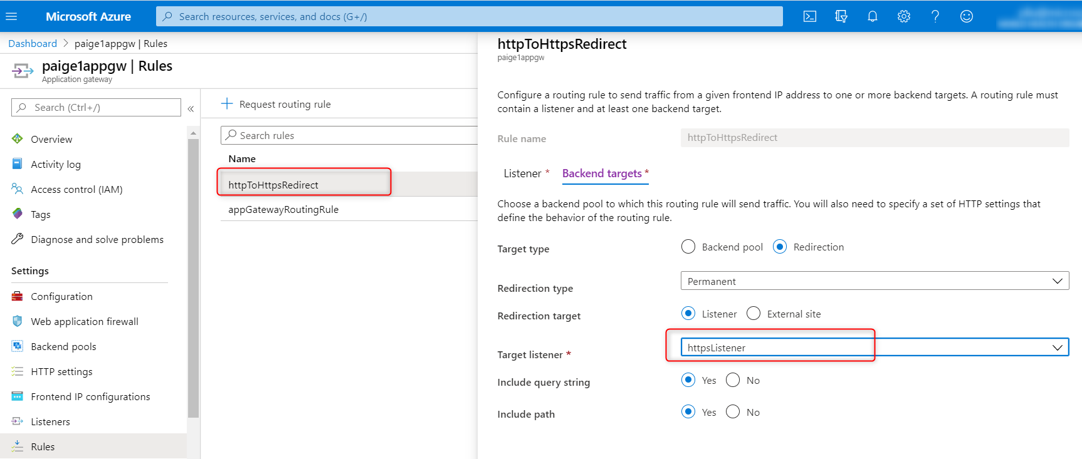1082x459 pixels.
Task: Click the magnifier in the sidebar search box
Action: pyautogui.click(x=22, y=107)
